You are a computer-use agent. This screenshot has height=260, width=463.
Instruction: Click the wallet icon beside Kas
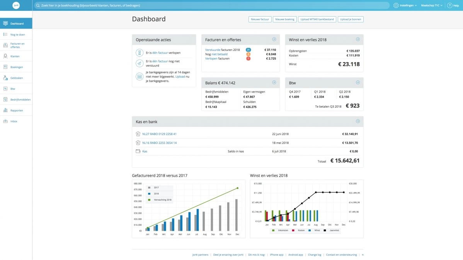tap(138, 151)
